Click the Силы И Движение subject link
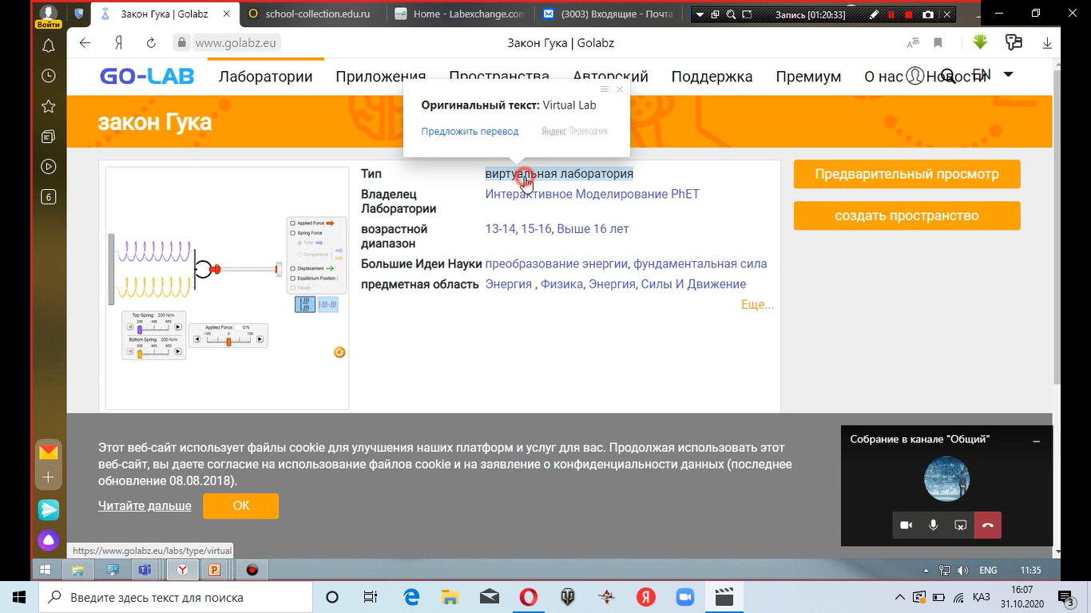Image resolution: width=1091 pixels, height=613 pixels. [693, 284]
